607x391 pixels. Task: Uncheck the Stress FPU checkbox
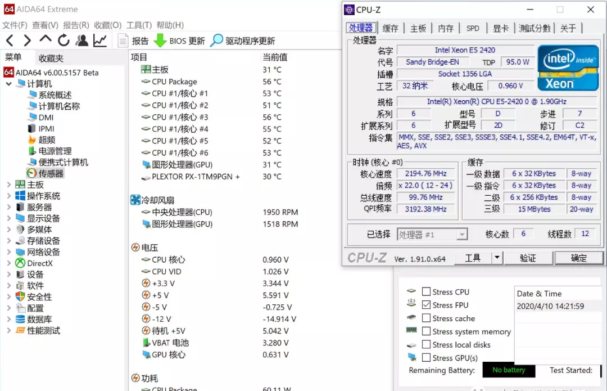(426, 305)
